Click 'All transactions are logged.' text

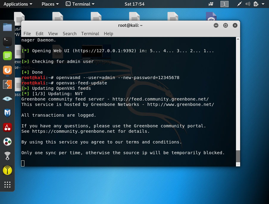tap(59, 115)
